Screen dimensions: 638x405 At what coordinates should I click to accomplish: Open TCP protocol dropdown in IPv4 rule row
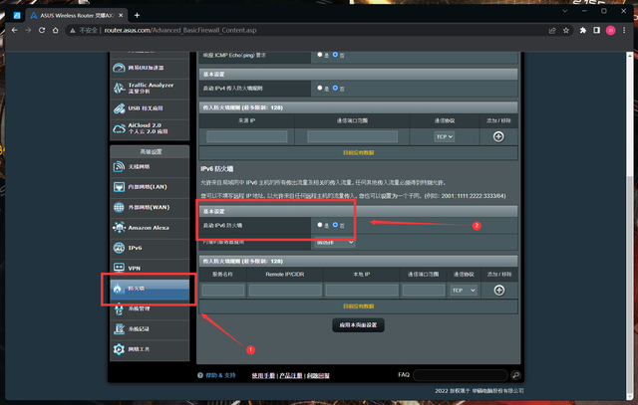click(445, 135)
